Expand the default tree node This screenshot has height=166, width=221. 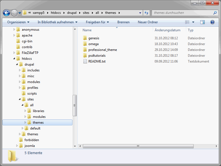(x=22, y=128)
